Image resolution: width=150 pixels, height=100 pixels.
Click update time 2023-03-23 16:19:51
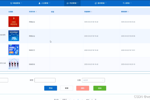coord(128,50)
